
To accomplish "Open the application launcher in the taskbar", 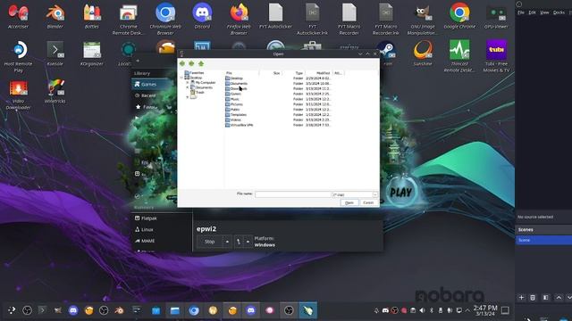I will point(12,310).
